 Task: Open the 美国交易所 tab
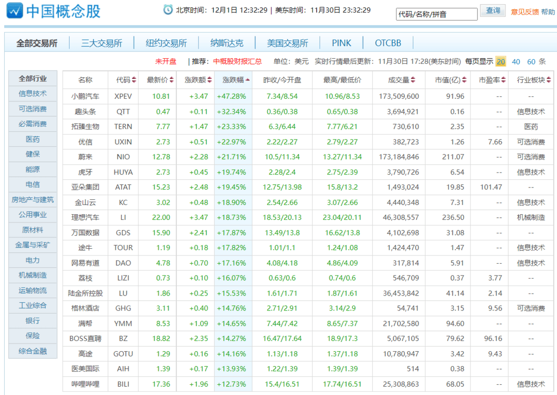(x=287, y=43)
